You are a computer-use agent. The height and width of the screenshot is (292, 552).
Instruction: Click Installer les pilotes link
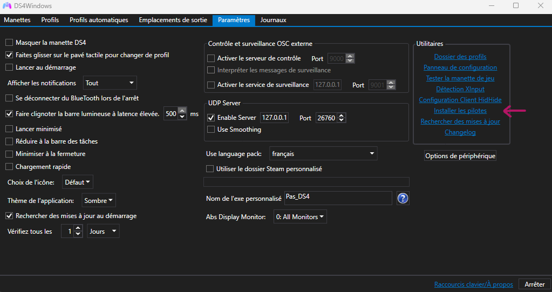[x=460, y=111]
